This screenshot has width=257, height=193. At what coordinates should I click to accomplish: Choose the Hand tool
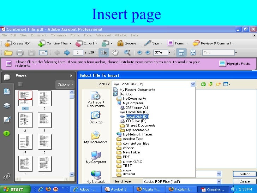coord(115,53)
